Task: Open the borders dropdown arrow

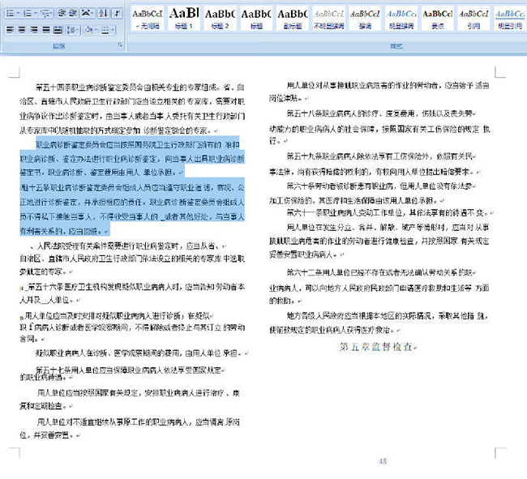Action: [x=114, y=30]
